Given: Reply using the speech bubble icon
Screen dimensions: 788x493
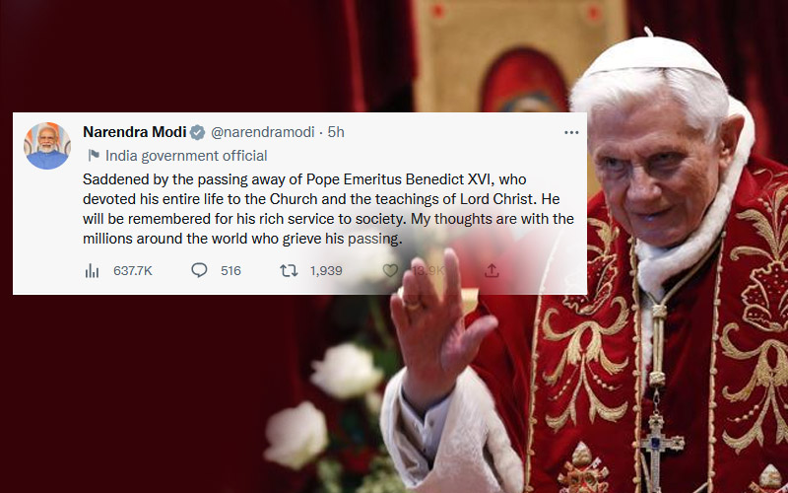Looking at the screenshot, I should click(199, 270).
